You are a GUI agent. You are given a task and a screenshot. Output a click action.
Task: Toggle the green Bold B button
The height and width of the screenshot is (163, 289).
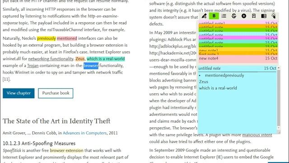tap(214, 16)
